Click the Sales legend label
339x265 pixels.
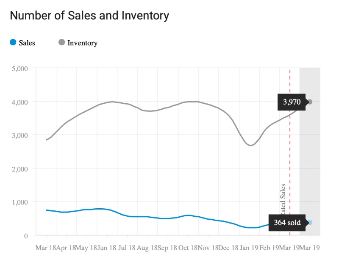[27, 43]
